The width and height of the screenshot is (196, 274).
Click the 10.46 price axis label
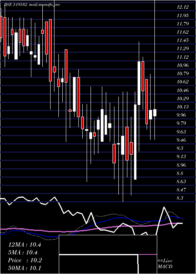pos(183,90)
